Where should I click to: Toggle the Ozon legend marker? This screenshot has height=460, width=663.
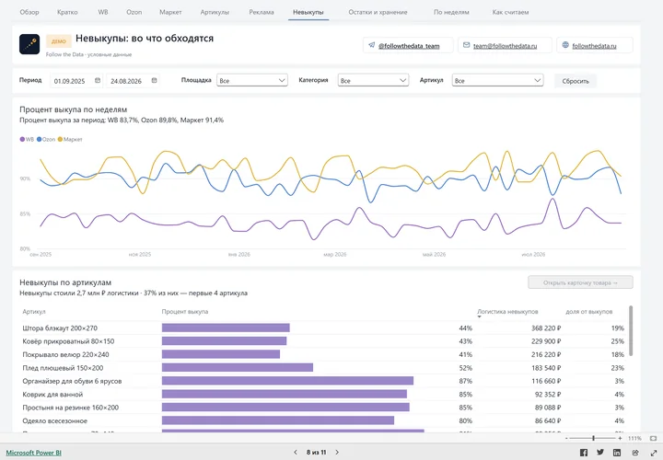point(39,139)
